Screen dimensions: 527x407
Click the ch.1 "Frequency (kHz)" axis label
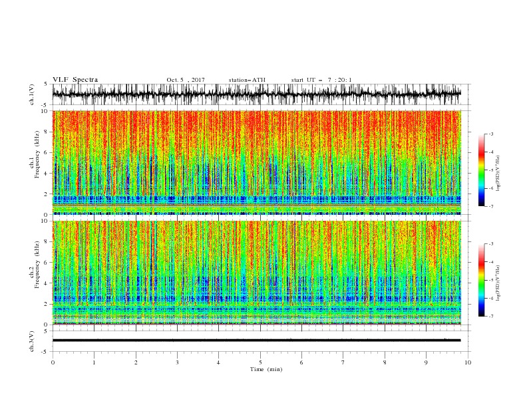point(37,155)
